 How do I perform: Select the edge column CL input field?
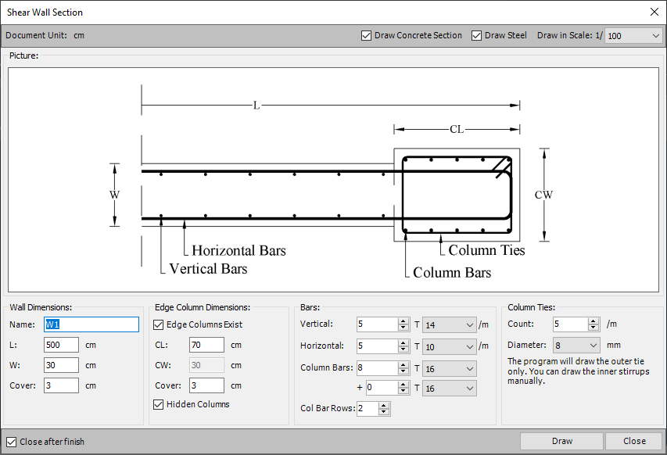click(206, 345)
